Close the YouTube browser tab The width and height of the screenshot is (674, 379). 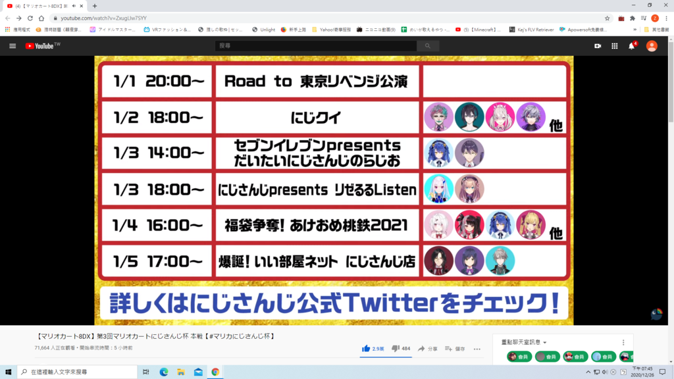click(81, 6)
